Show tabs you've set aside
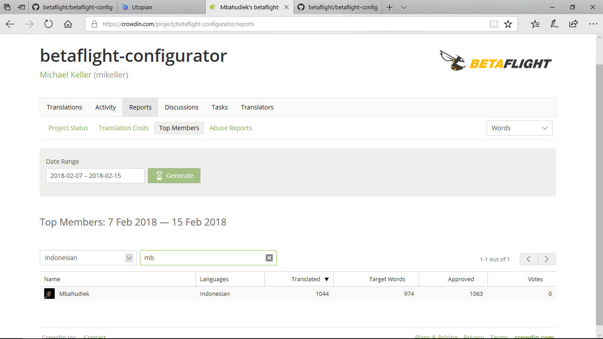The width and height of the screenshot is (603, 339). 7,7
